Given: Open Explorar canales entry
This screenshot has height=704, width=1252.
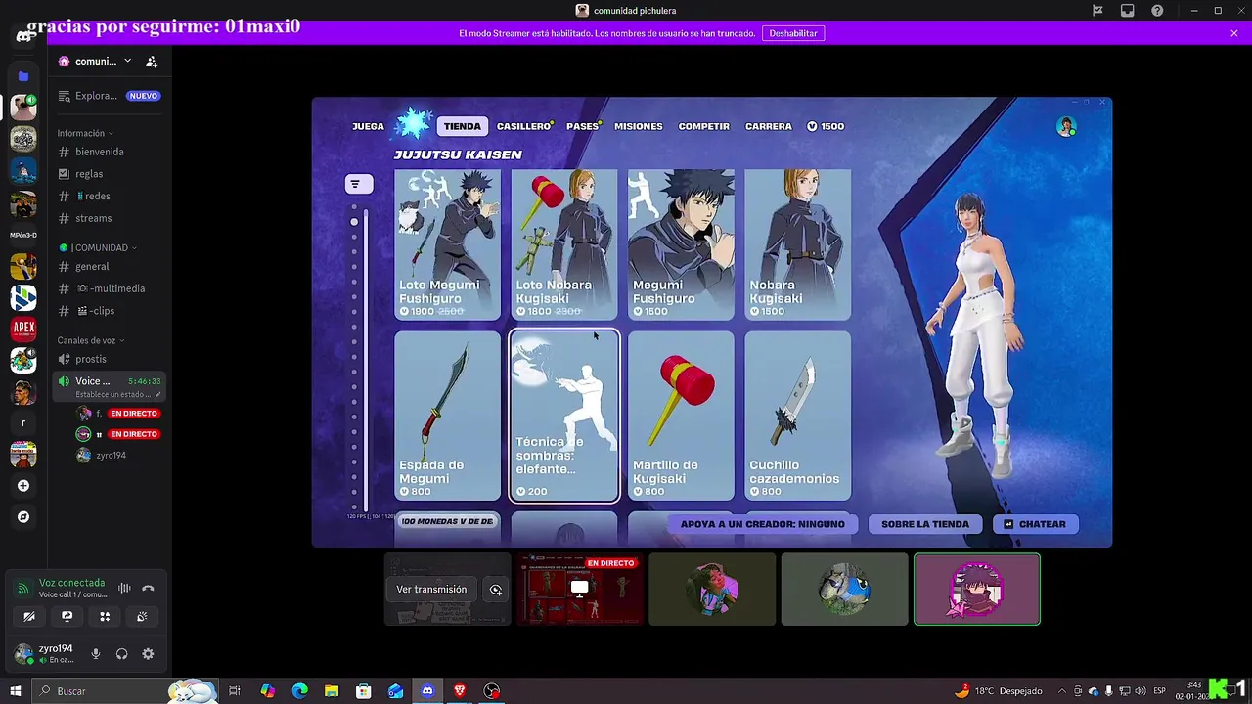Looking at the screenshot, I should tap(108, 96).
